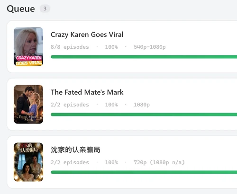The image size is (237, 194).
Task: Click the 8/8 episodes label
Action: [70, 47]
